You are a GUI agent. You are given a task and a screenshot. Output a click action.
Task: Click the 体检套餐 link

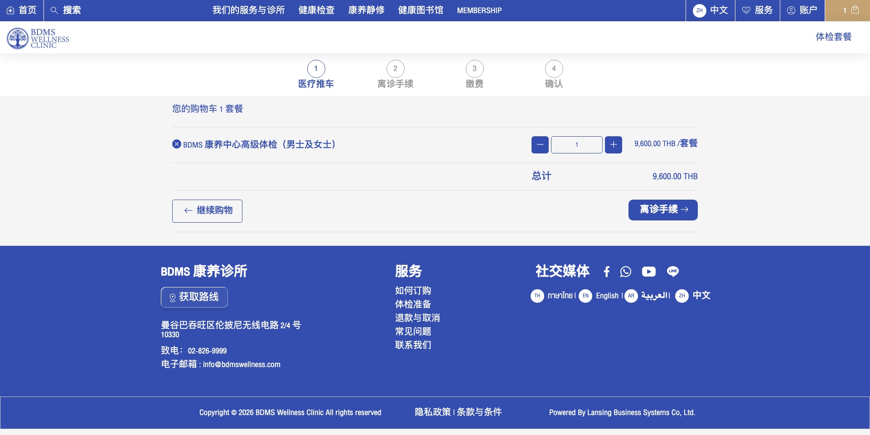(834, 37)
